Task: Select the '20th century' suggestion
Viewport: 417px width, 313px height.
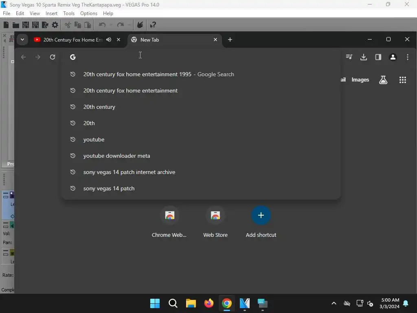Action: click(x=201, y=107)
